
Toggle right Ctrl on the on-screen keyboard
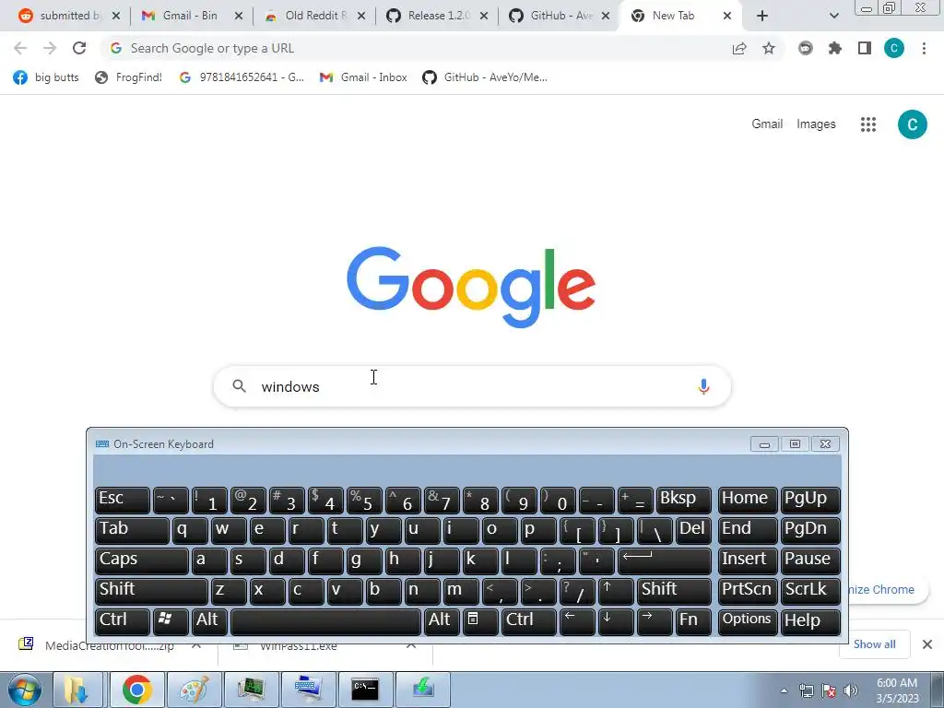(x=528, y=621)
